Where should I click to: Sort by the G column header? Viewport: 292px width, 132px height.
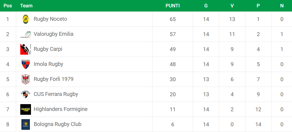point(206,6)
